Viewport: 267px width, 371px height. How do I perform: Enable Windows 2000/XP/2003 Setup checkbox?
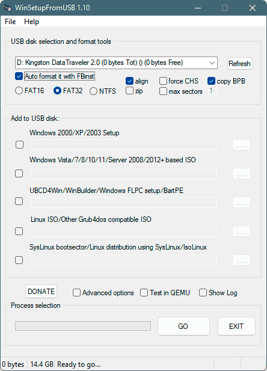click(19, 144)
